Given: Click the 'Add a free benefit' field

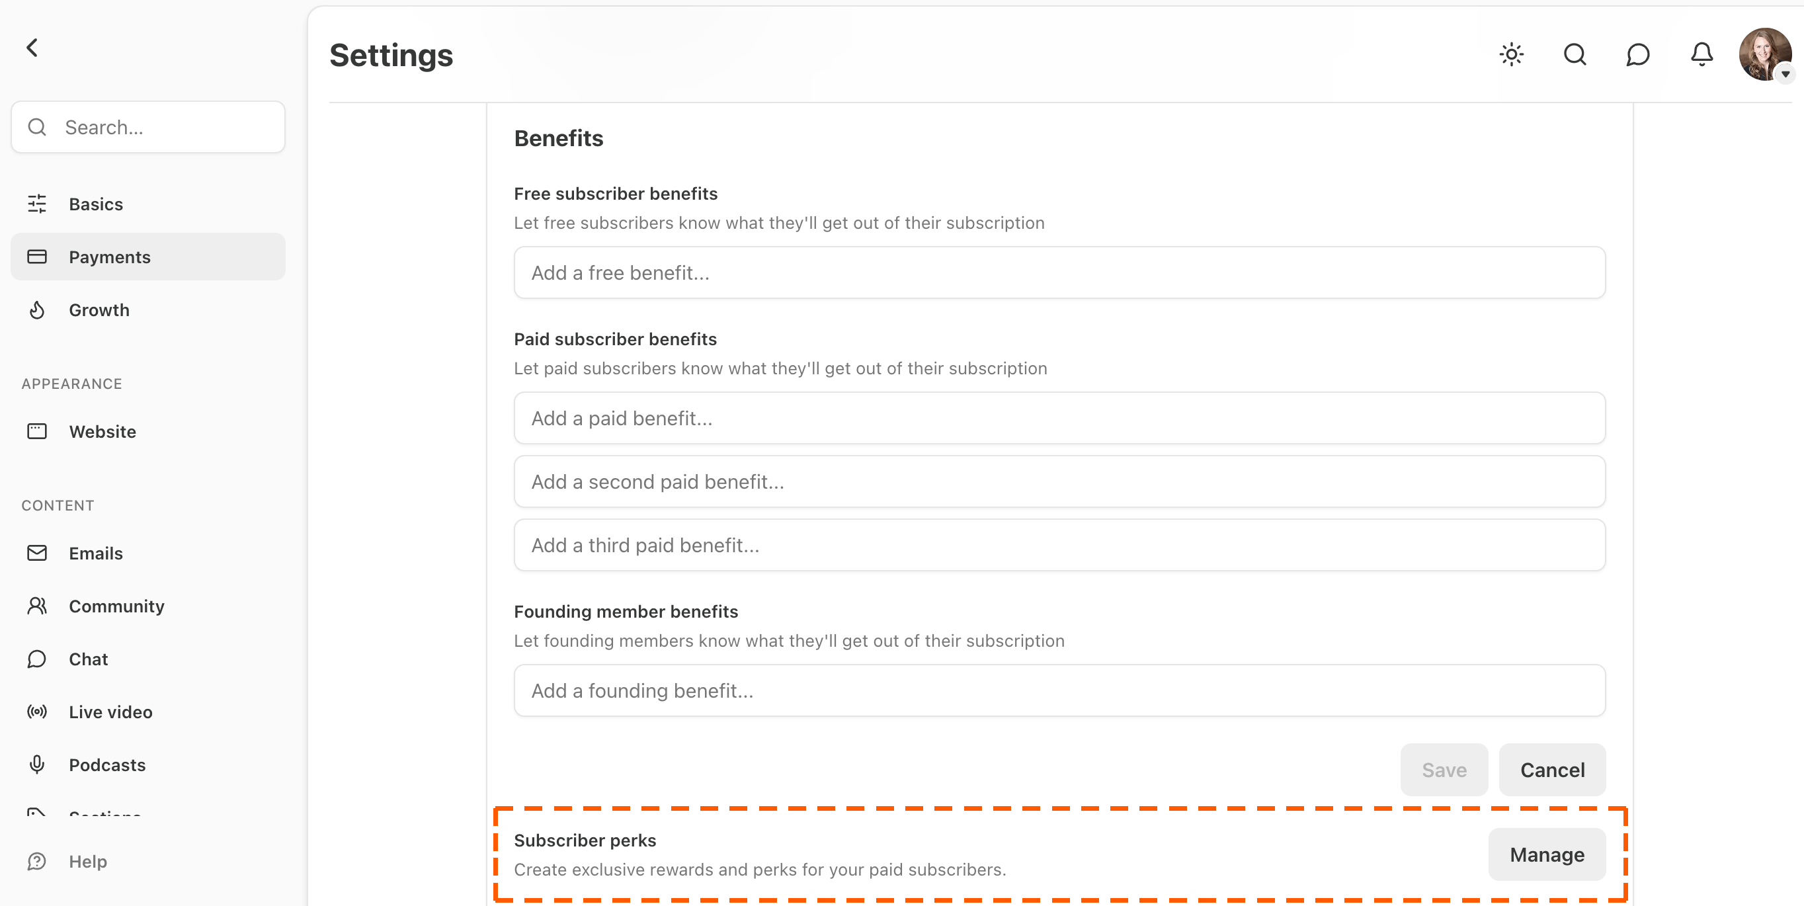Looking at the screenshot, I should click(x=1059, y=272).
